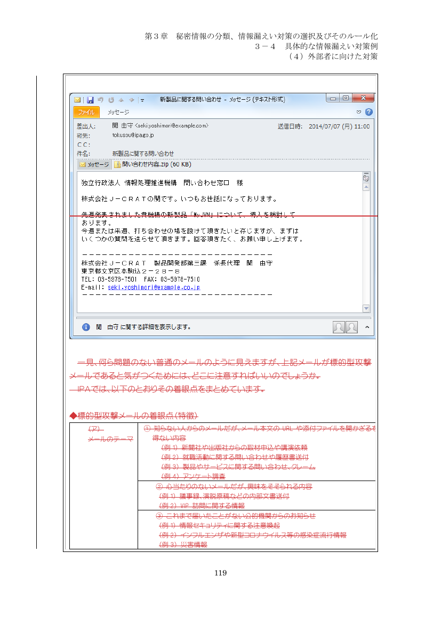Click the line 株式会社J-CRATの関です

(x=179, y=199)
